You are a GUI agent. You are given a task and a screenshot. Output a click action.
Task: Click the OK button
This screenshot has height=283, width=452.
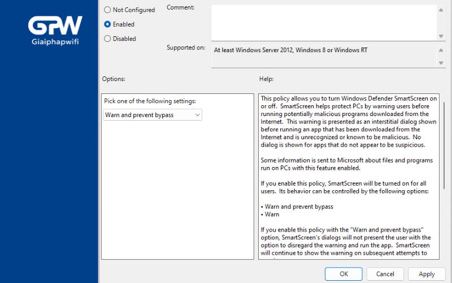tap(344, 274)
